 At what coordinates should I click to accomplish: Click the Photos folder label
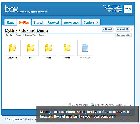tap(67, 58)
